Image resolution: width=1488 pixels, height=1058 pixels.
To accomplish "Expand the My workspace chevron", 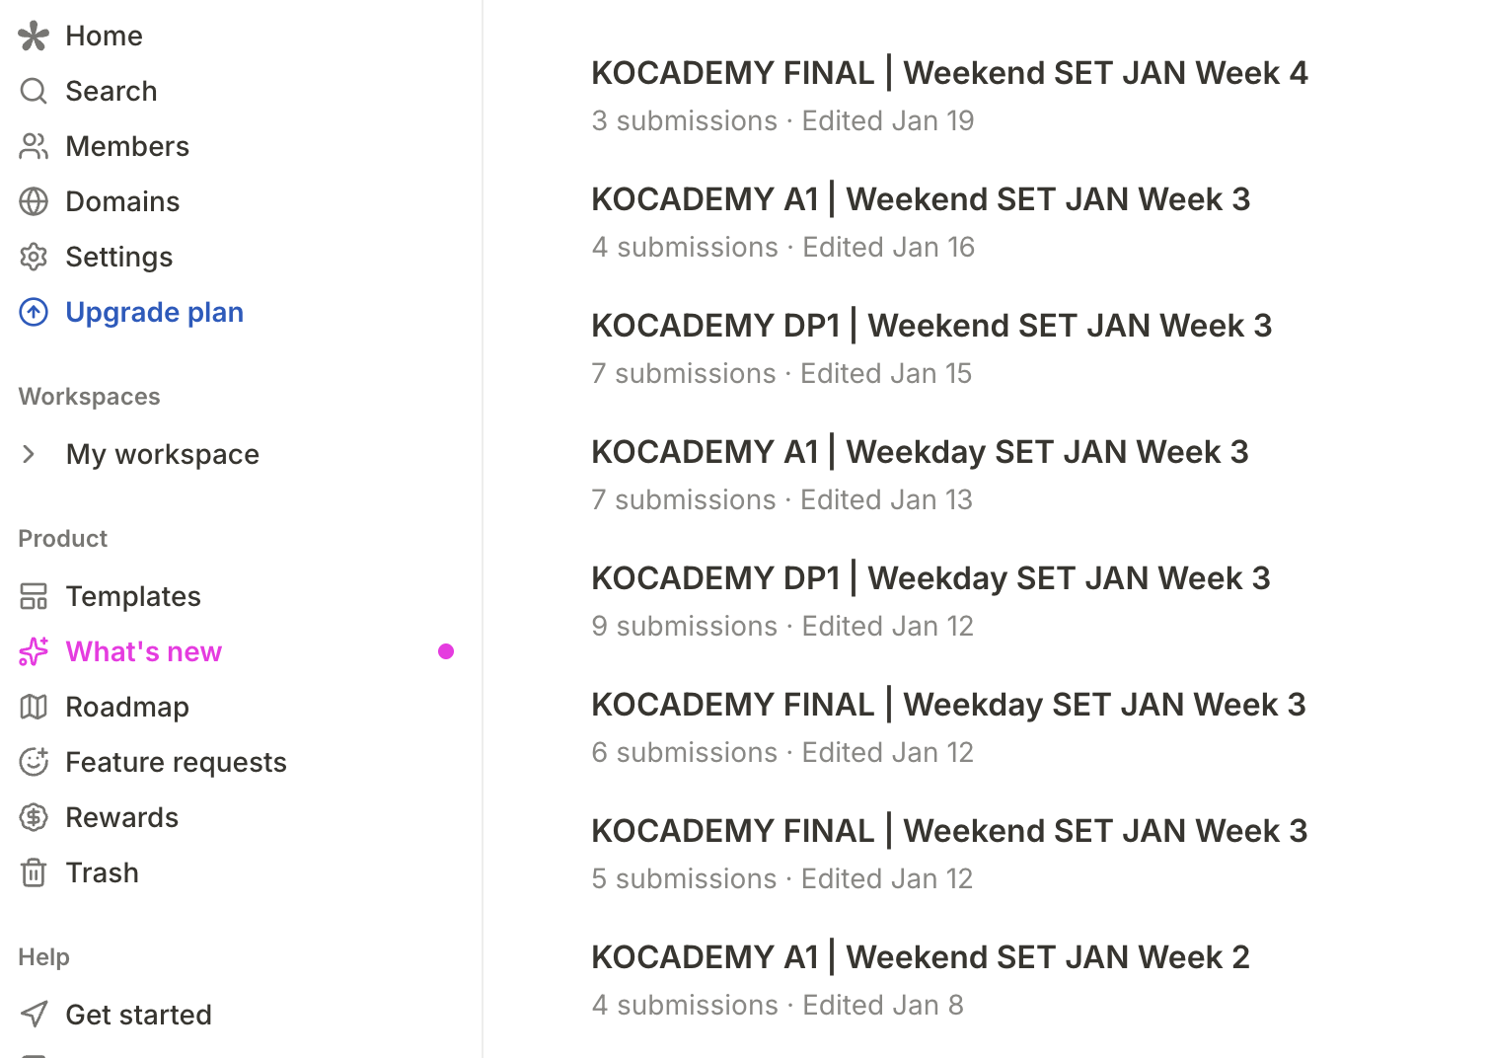I will (30, 454).
